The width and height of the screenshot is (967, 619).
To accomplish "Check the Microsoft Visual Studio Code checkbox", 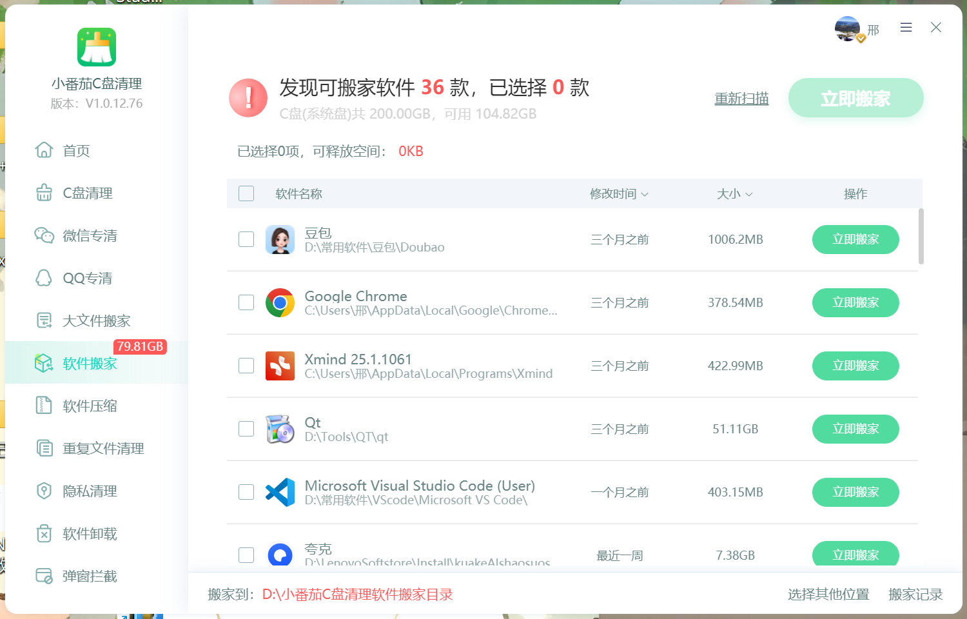I will pyautogui.click(x=246, y=492).
